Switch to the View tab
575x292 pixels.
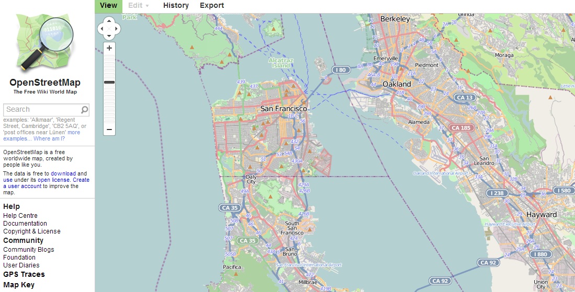[x=108, y=6]
